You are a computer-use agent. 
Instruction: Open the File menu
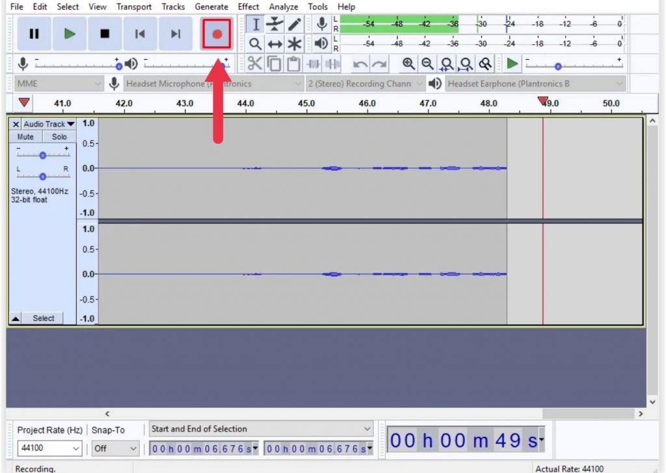point(16,6)
